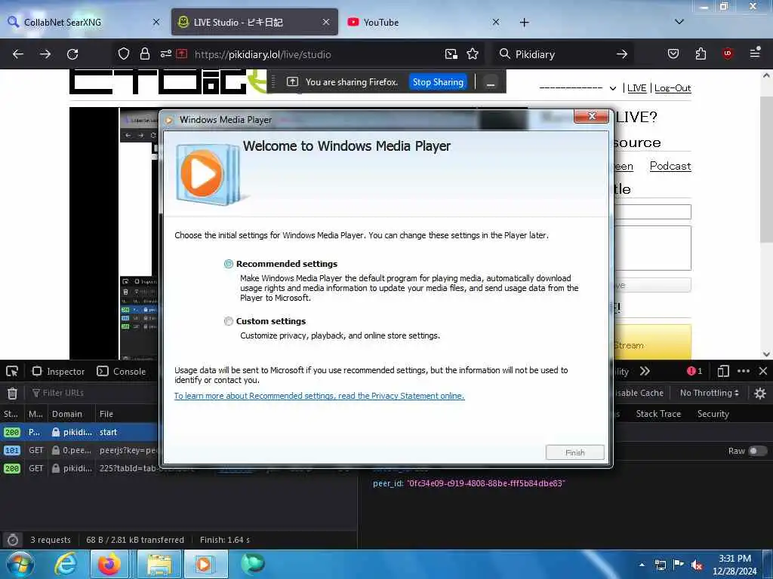773x579 pixels.
Task: Select the Recommended settings radio button
Action: point(228,264)
